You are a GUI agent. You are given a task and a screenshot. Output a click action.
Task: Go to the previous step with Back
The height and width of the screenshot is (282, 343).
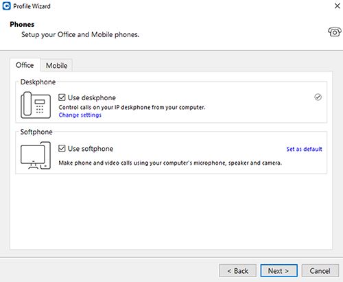point(237,271)
